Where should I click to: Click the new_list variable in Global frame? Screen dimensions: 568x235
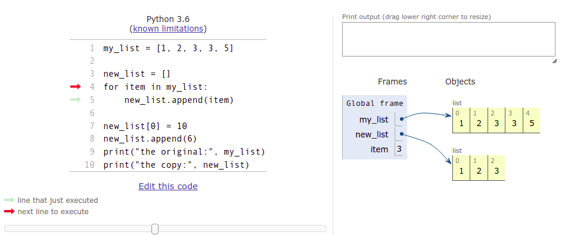click(x=372, y=134)
